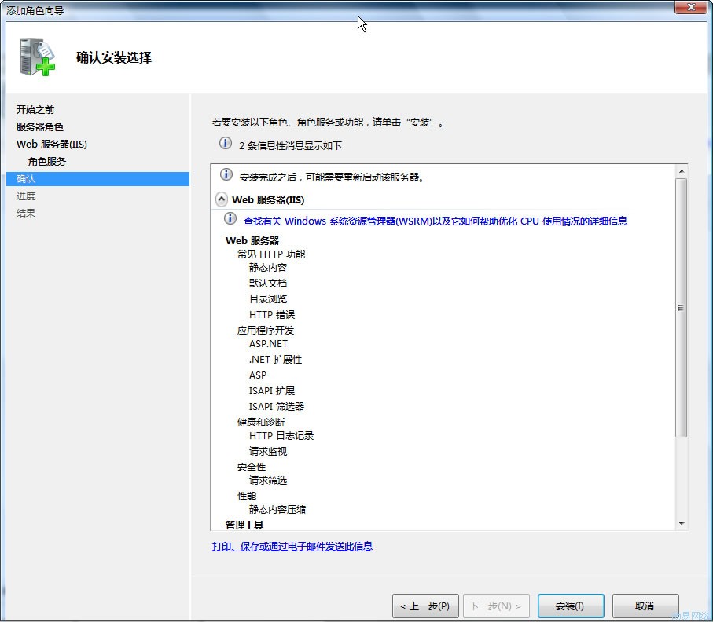The image size is (713, 622).
Task: Open 打印、保存或通过电子邮件发送此信息 link
Action: click(292, 546)
